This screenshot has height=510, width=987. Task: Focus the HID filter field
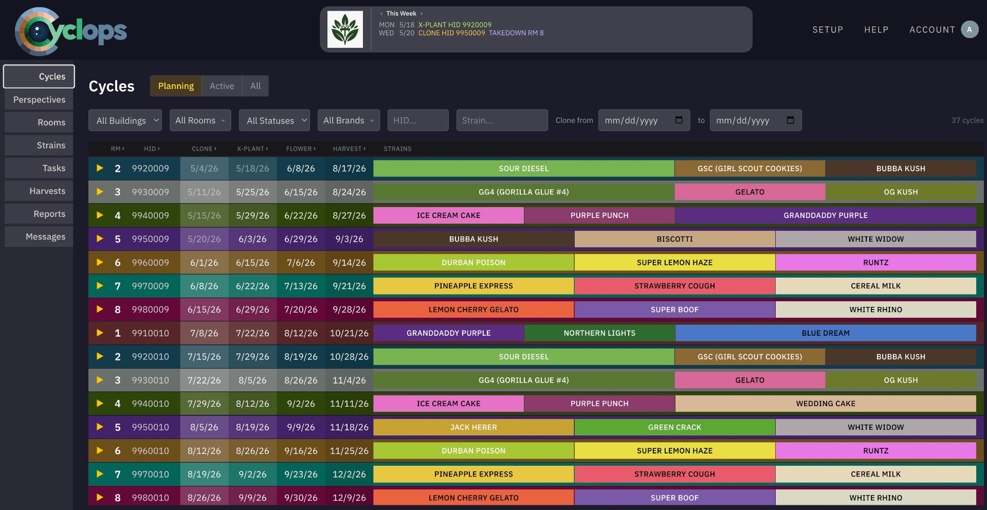(x=418, y=120)
